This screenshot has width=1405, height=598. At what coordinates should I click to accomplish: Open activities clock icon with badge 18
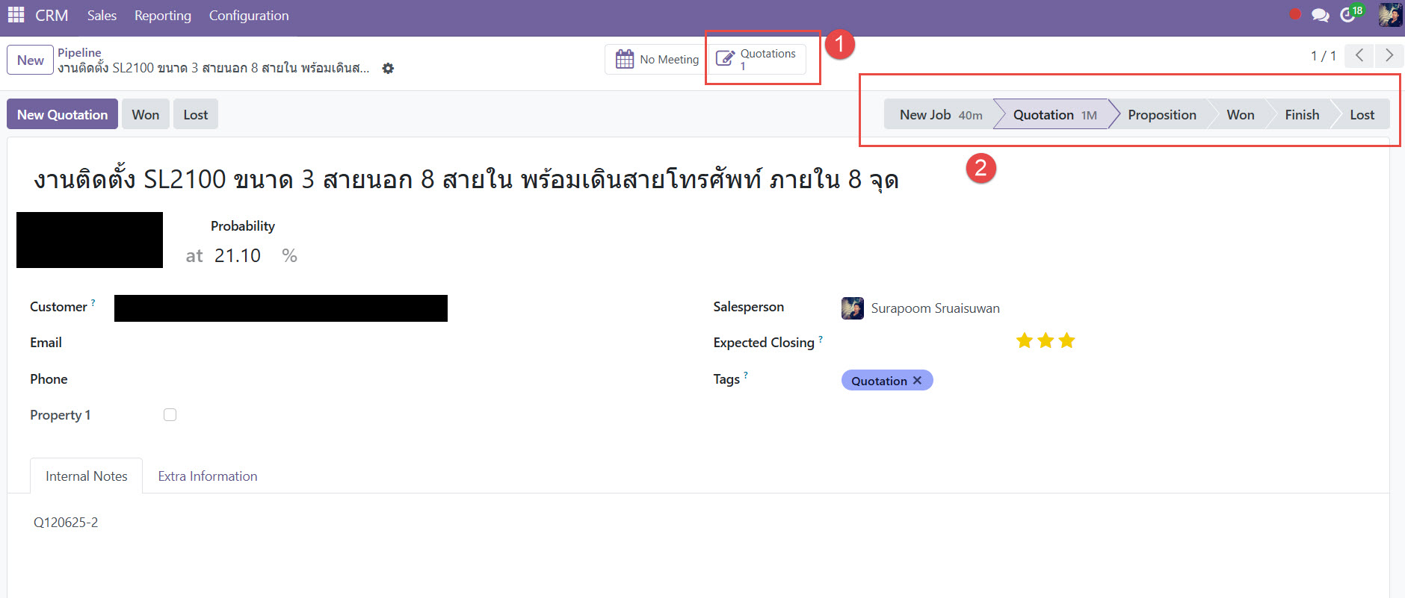(x=1348, y=15)
